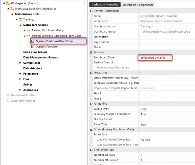Collapse the General (Dashboard) section
Image resolution: width=195 pixels, height=165 pixels.
(91, 11)
